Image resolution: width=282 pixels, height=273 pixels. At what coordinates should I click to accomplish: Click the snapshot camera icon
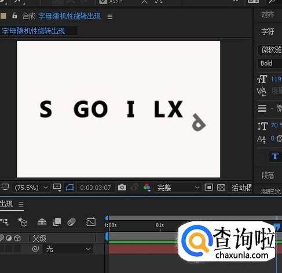(x=122, y=188)
